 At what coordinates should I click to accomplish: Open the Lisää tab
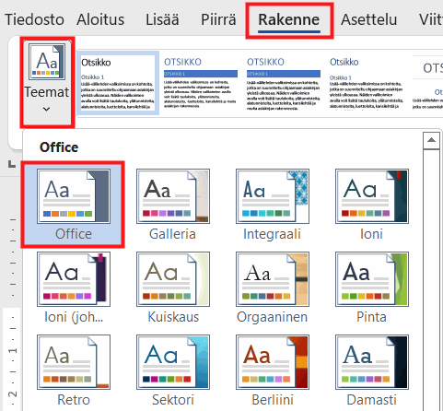(x=162, y=19)
